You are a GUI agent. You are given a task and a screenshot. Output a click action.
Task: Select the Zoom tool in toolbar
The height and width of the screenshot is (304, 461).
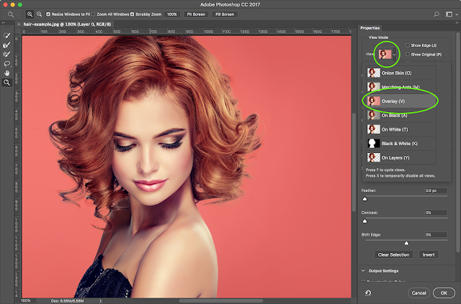point(7,83)
